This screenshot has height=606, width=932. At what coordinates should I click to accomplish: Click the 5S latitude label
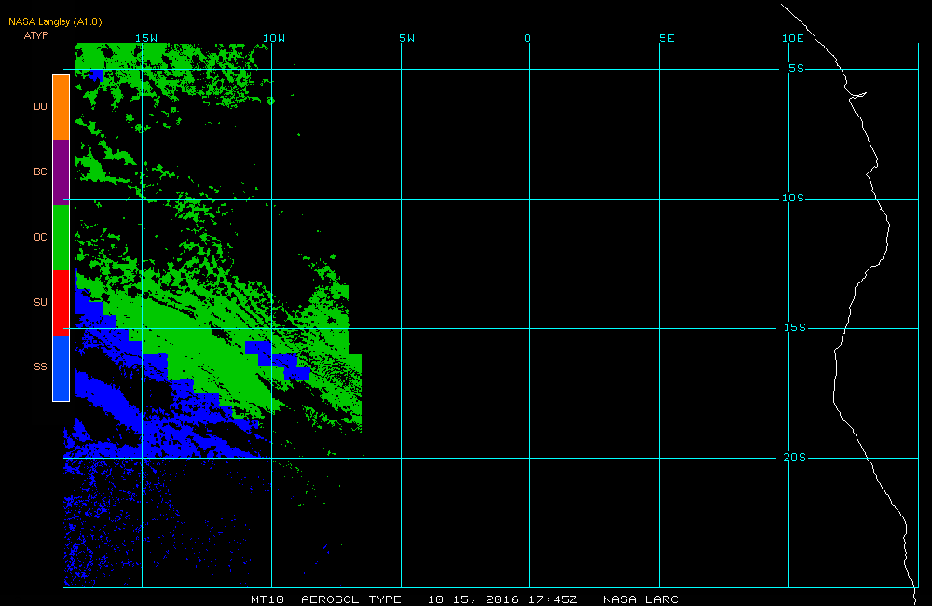(796, 68)
